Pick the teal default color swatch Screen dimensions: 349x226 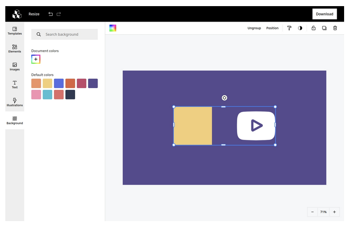[x=47, y=95]
